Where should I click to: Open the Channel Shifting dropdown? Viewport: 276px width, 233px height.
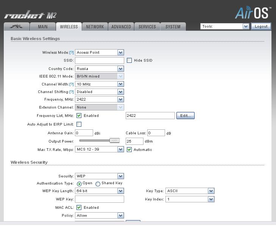click(x=100, y=92)
